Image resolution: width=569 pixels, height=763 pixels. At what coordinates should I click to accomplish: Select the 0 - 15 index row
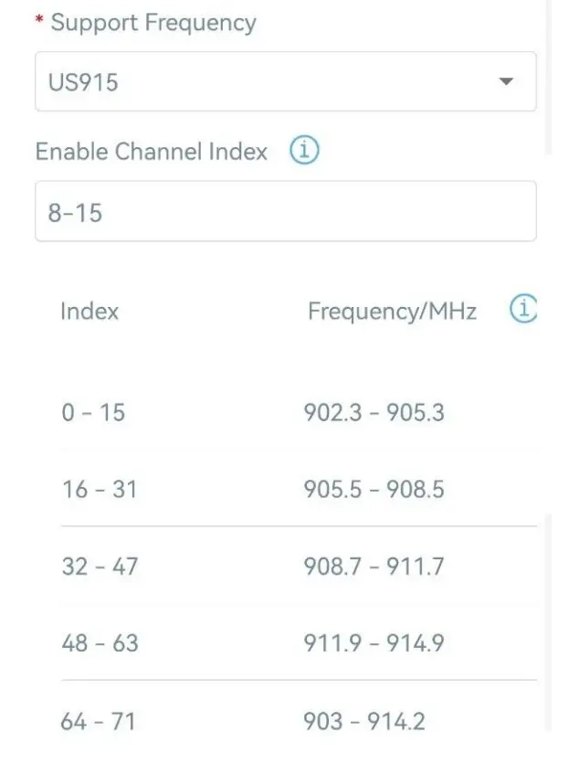[x=93, y=413]
